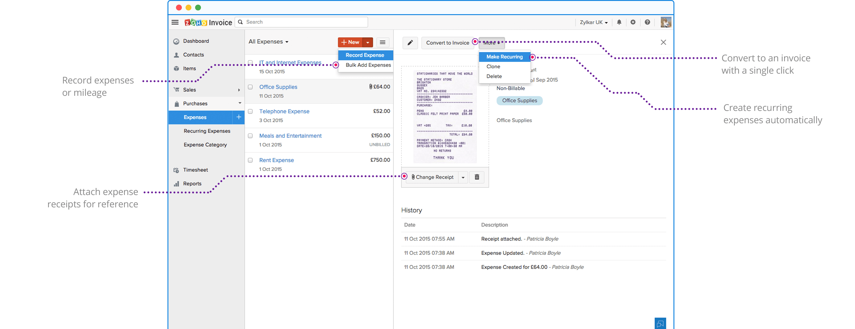855x329 pixels.
Task: Delete receipt with the trash icon
Action: [477, 177]
